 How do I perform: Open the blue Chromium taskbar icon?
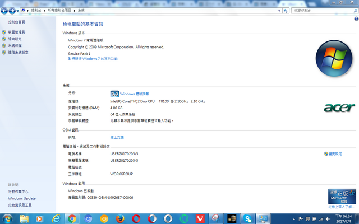tap(88, 219)
